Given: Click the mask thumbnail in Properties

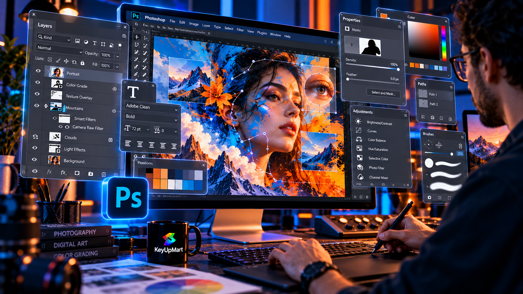Looking at the screenshot, I should tap(370, 47).
